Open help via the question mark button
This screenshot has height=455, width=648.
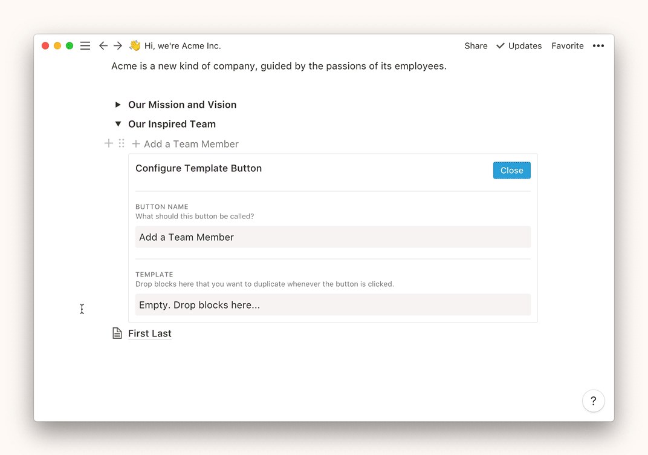(593, 401)
